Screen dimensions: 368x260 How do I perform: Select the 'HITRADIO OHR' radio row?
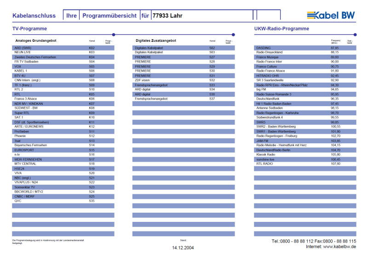[x=305, y=76]
